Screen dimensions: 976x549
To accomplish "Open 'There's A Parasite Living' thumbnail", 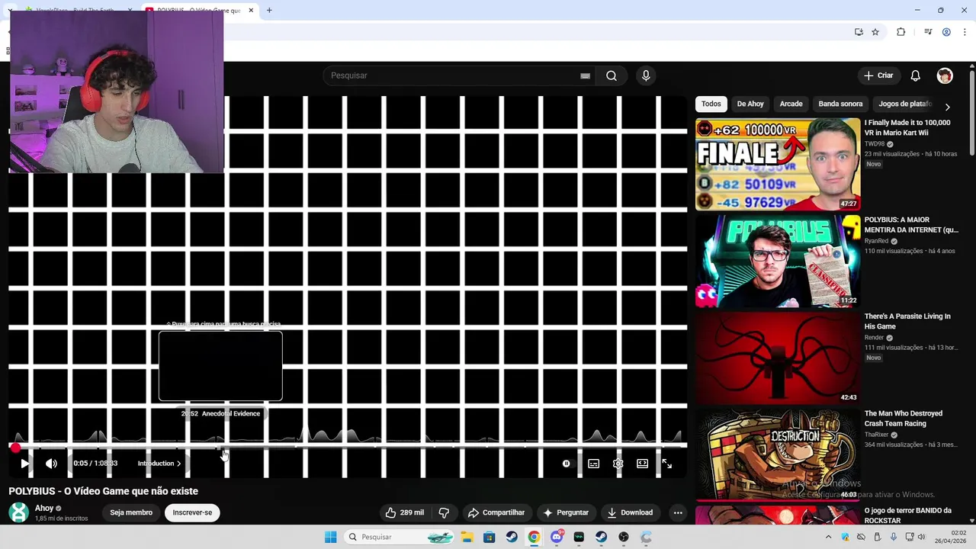I will click(778, 358).
